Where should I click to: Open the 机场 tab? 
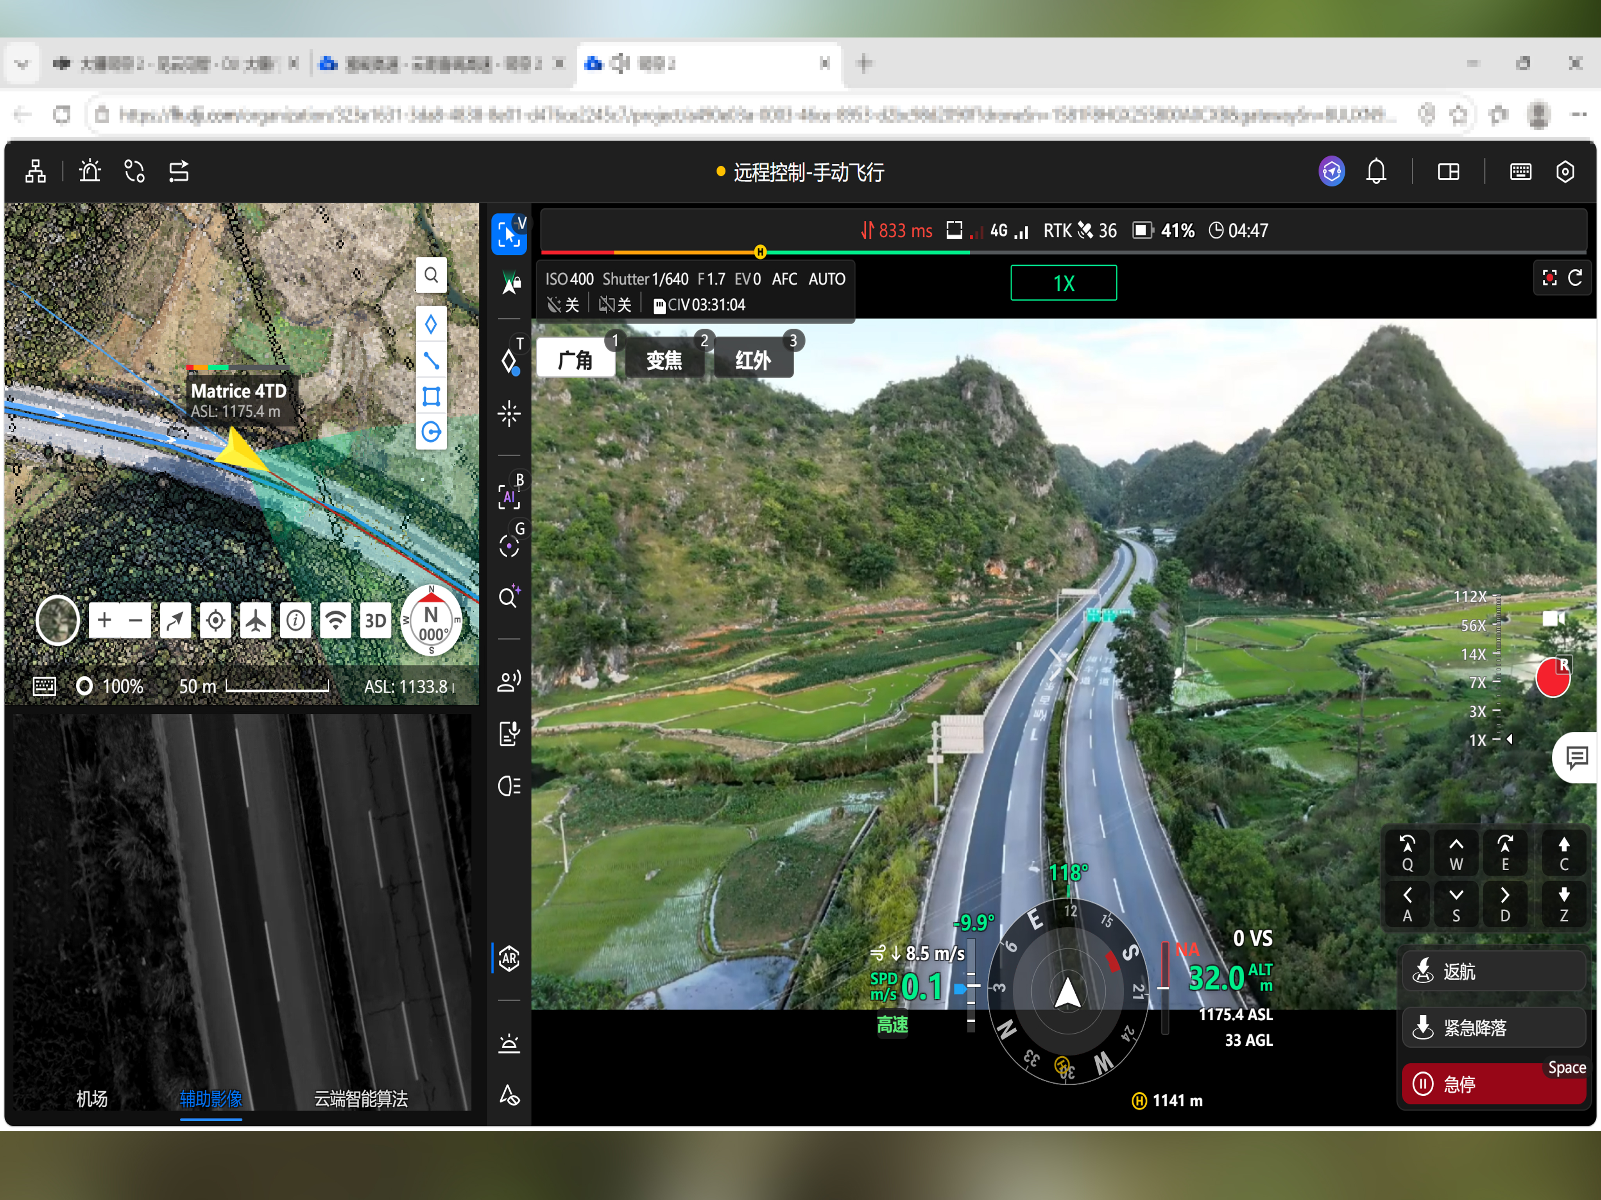coord(92,1098)
